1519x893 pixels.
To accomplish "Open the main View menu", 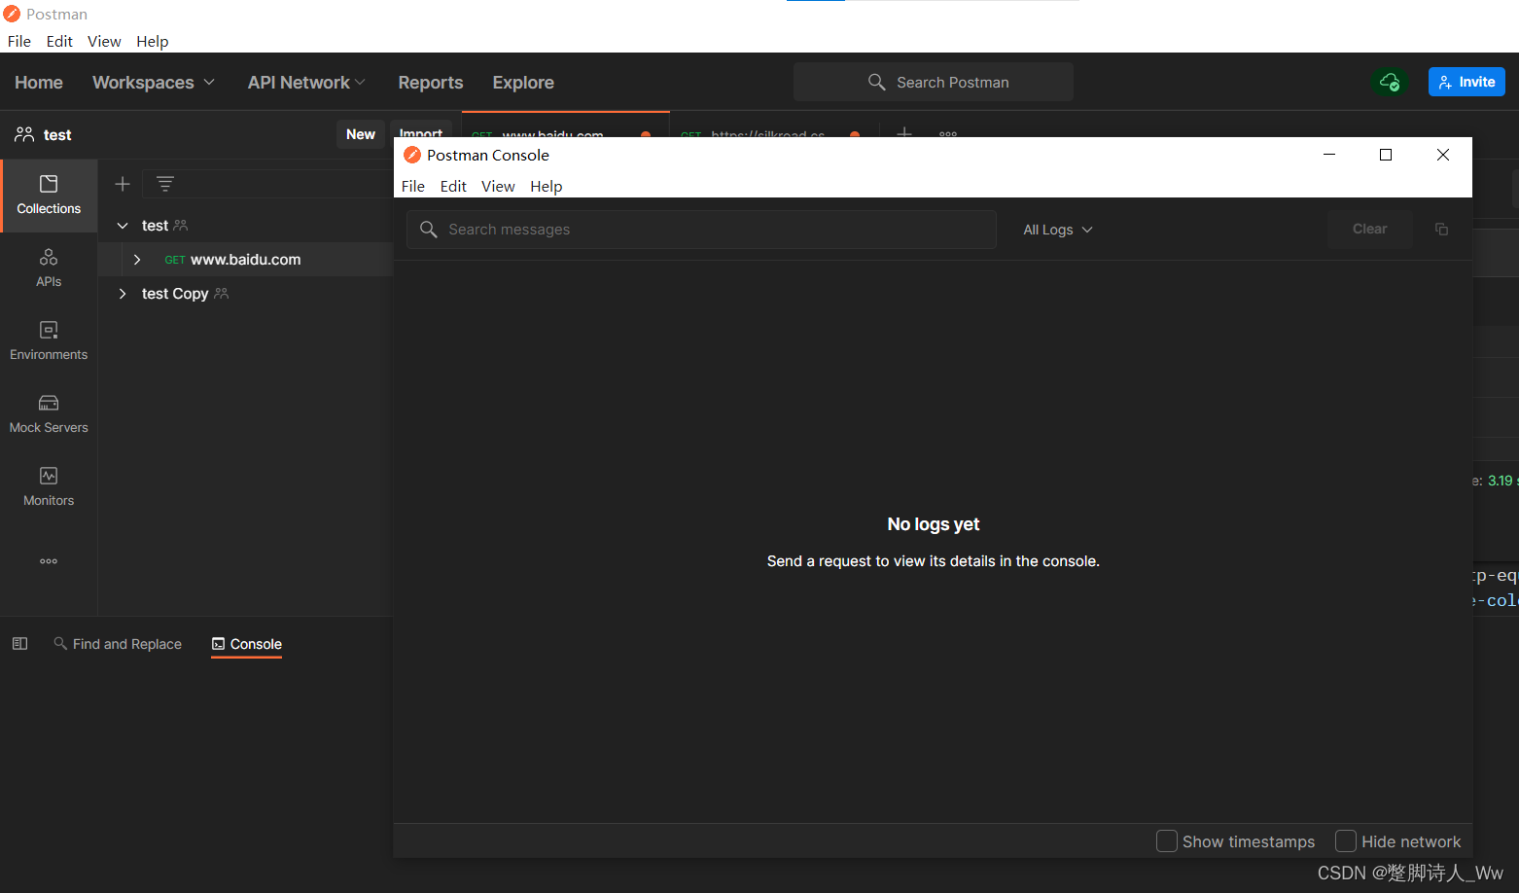I will tap(104, 41).
